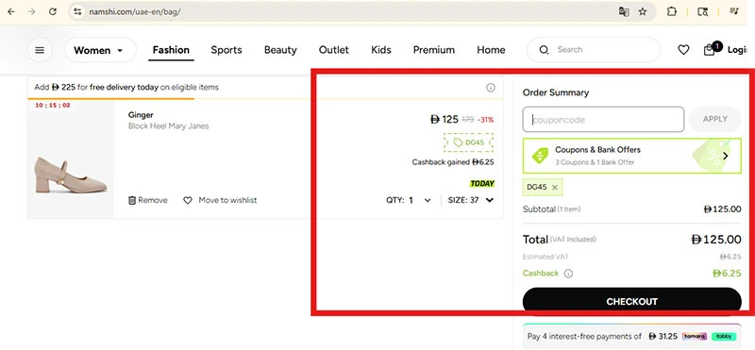Select the Beauty tab
The image size is (755, 350).
coord(280,50)
